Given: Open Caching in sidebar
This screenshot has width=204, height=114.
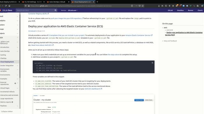Looking at the screenshot, I should (3, 55).
